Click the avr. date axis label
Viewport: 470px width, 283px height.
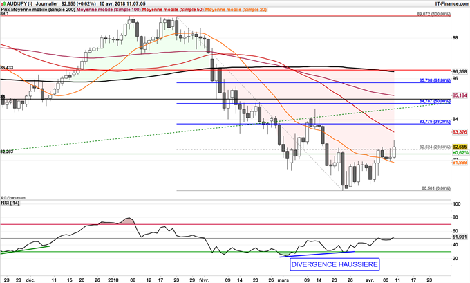point(370,280)
